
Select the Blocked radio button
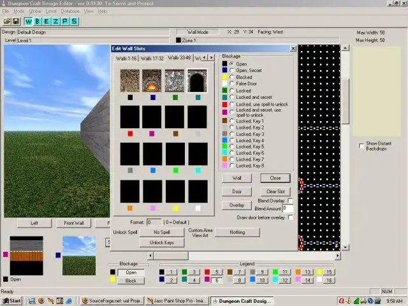231,77
